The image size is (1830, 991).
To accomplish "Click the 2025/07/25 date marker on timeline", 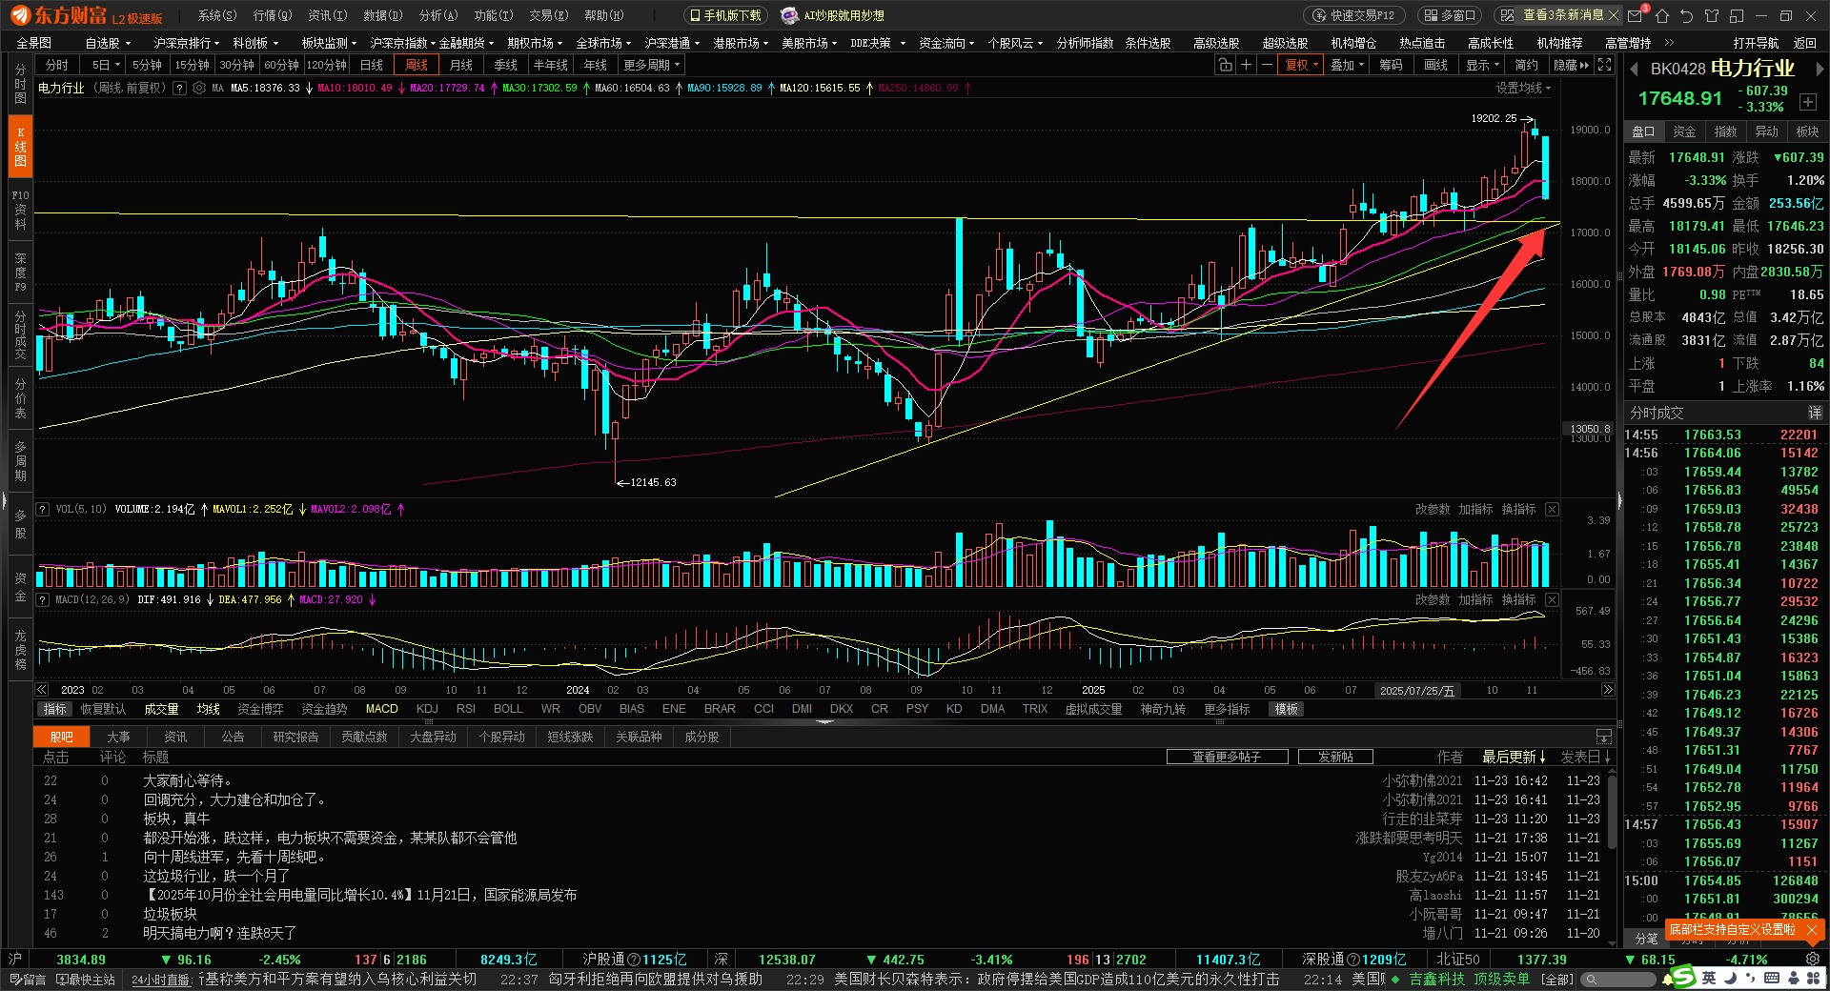I will [1417, 690].
